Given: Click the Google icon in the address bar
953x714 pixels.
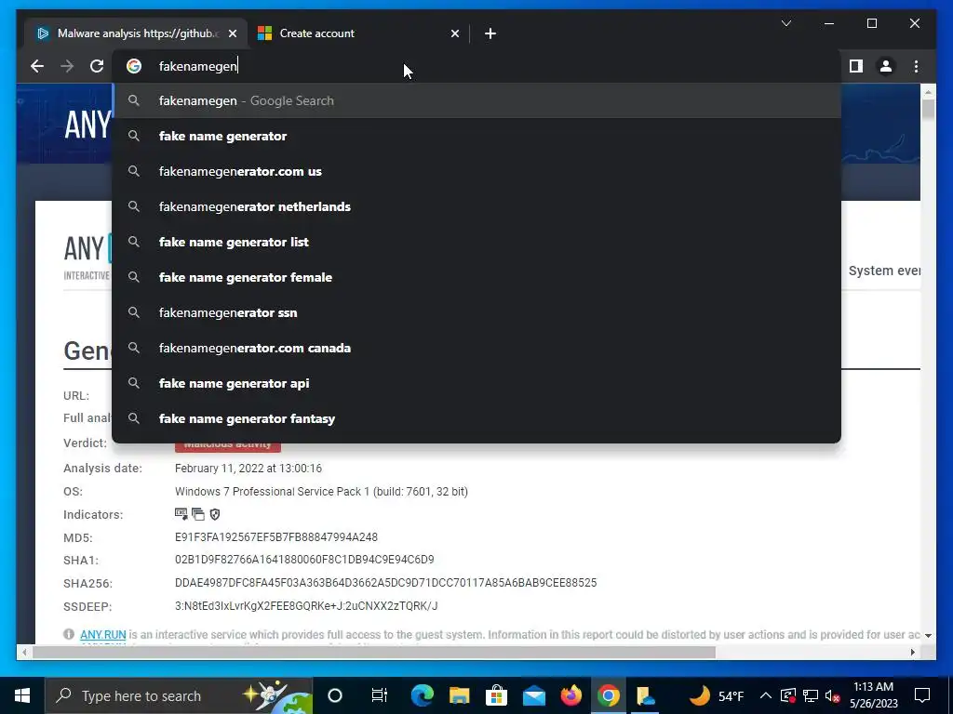Looking at the screenshot, I should click(134, 66).
